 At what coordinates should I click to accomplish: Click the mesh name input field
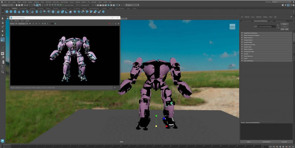pyautogui.click(x=266, y=27)
